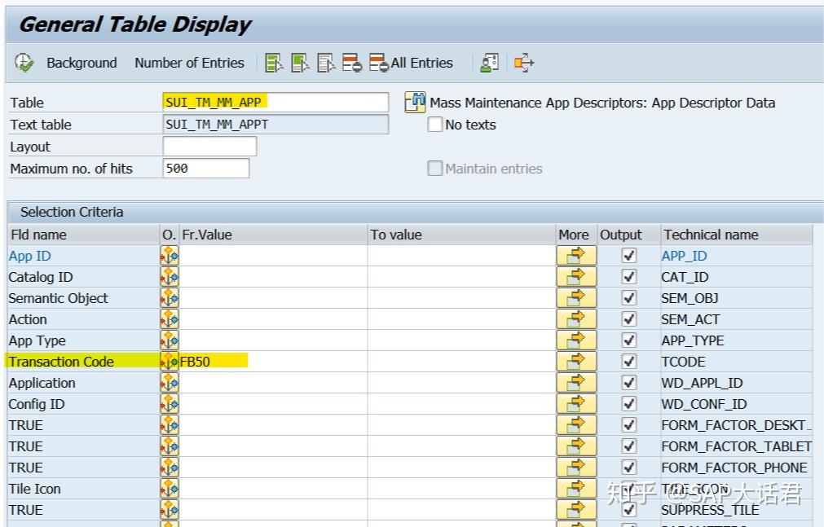This screenshot has height=527, width=824.
Task: Click the second green select-block toolbar icon
Action: 300,63
